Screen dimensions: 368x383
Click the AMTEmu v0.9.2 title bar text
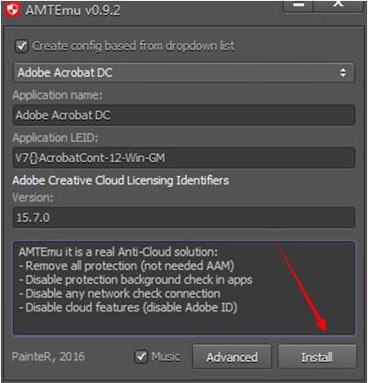(73, 10)
